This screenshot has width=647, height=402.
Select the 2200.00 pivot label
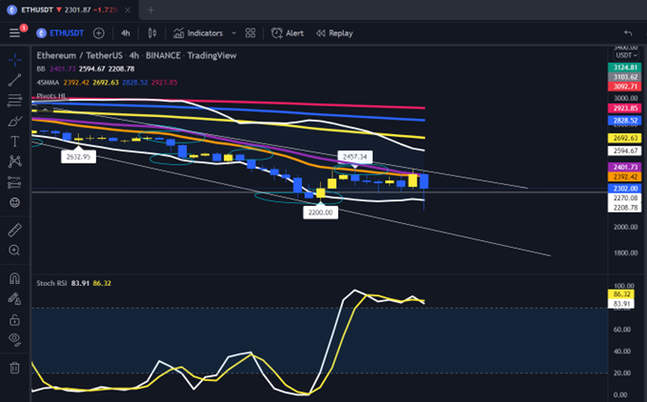pyautogui.click(x=320, y=212)
